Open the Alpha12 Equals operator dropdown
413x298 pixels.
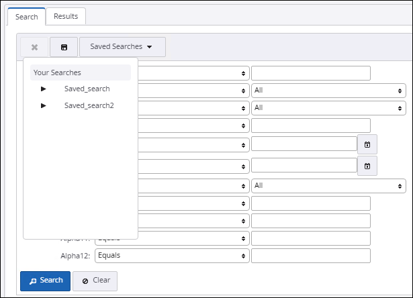tap(171, 255)
